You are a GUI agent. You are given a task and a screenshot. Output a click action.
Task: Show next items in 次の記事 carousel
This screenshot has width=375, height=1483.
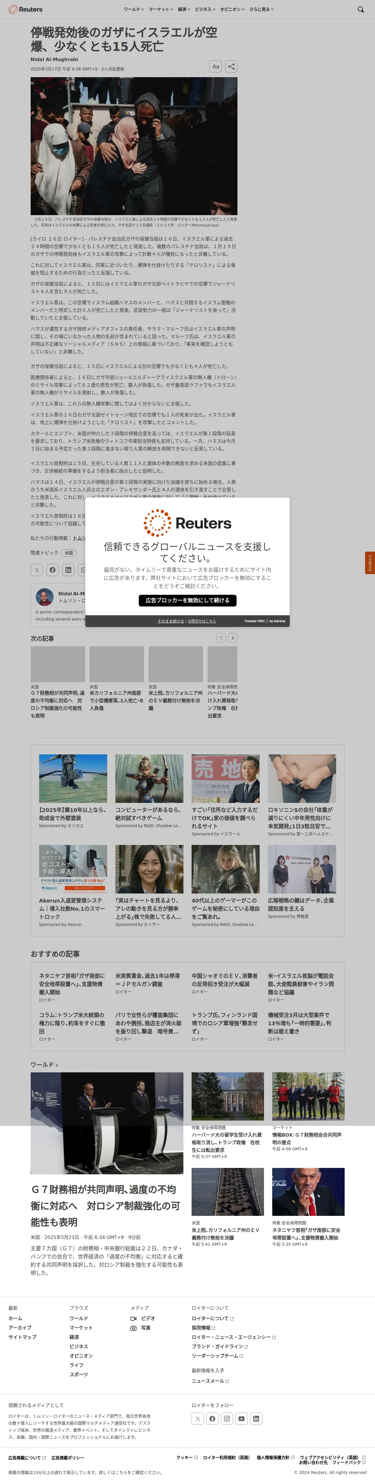coord(232,637)
